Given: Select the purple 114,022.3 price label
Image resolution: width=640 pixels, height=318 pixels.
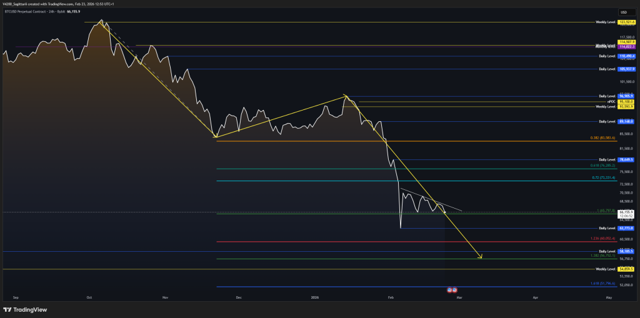Looking at the screenshot, I should pyautogui.click(x=626, y=47).
